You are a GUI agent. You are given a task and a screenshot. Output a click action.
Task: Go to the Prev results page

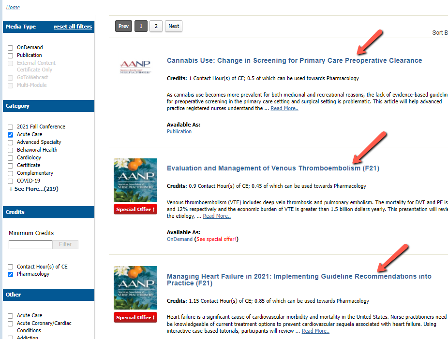(x=123, y=26)
